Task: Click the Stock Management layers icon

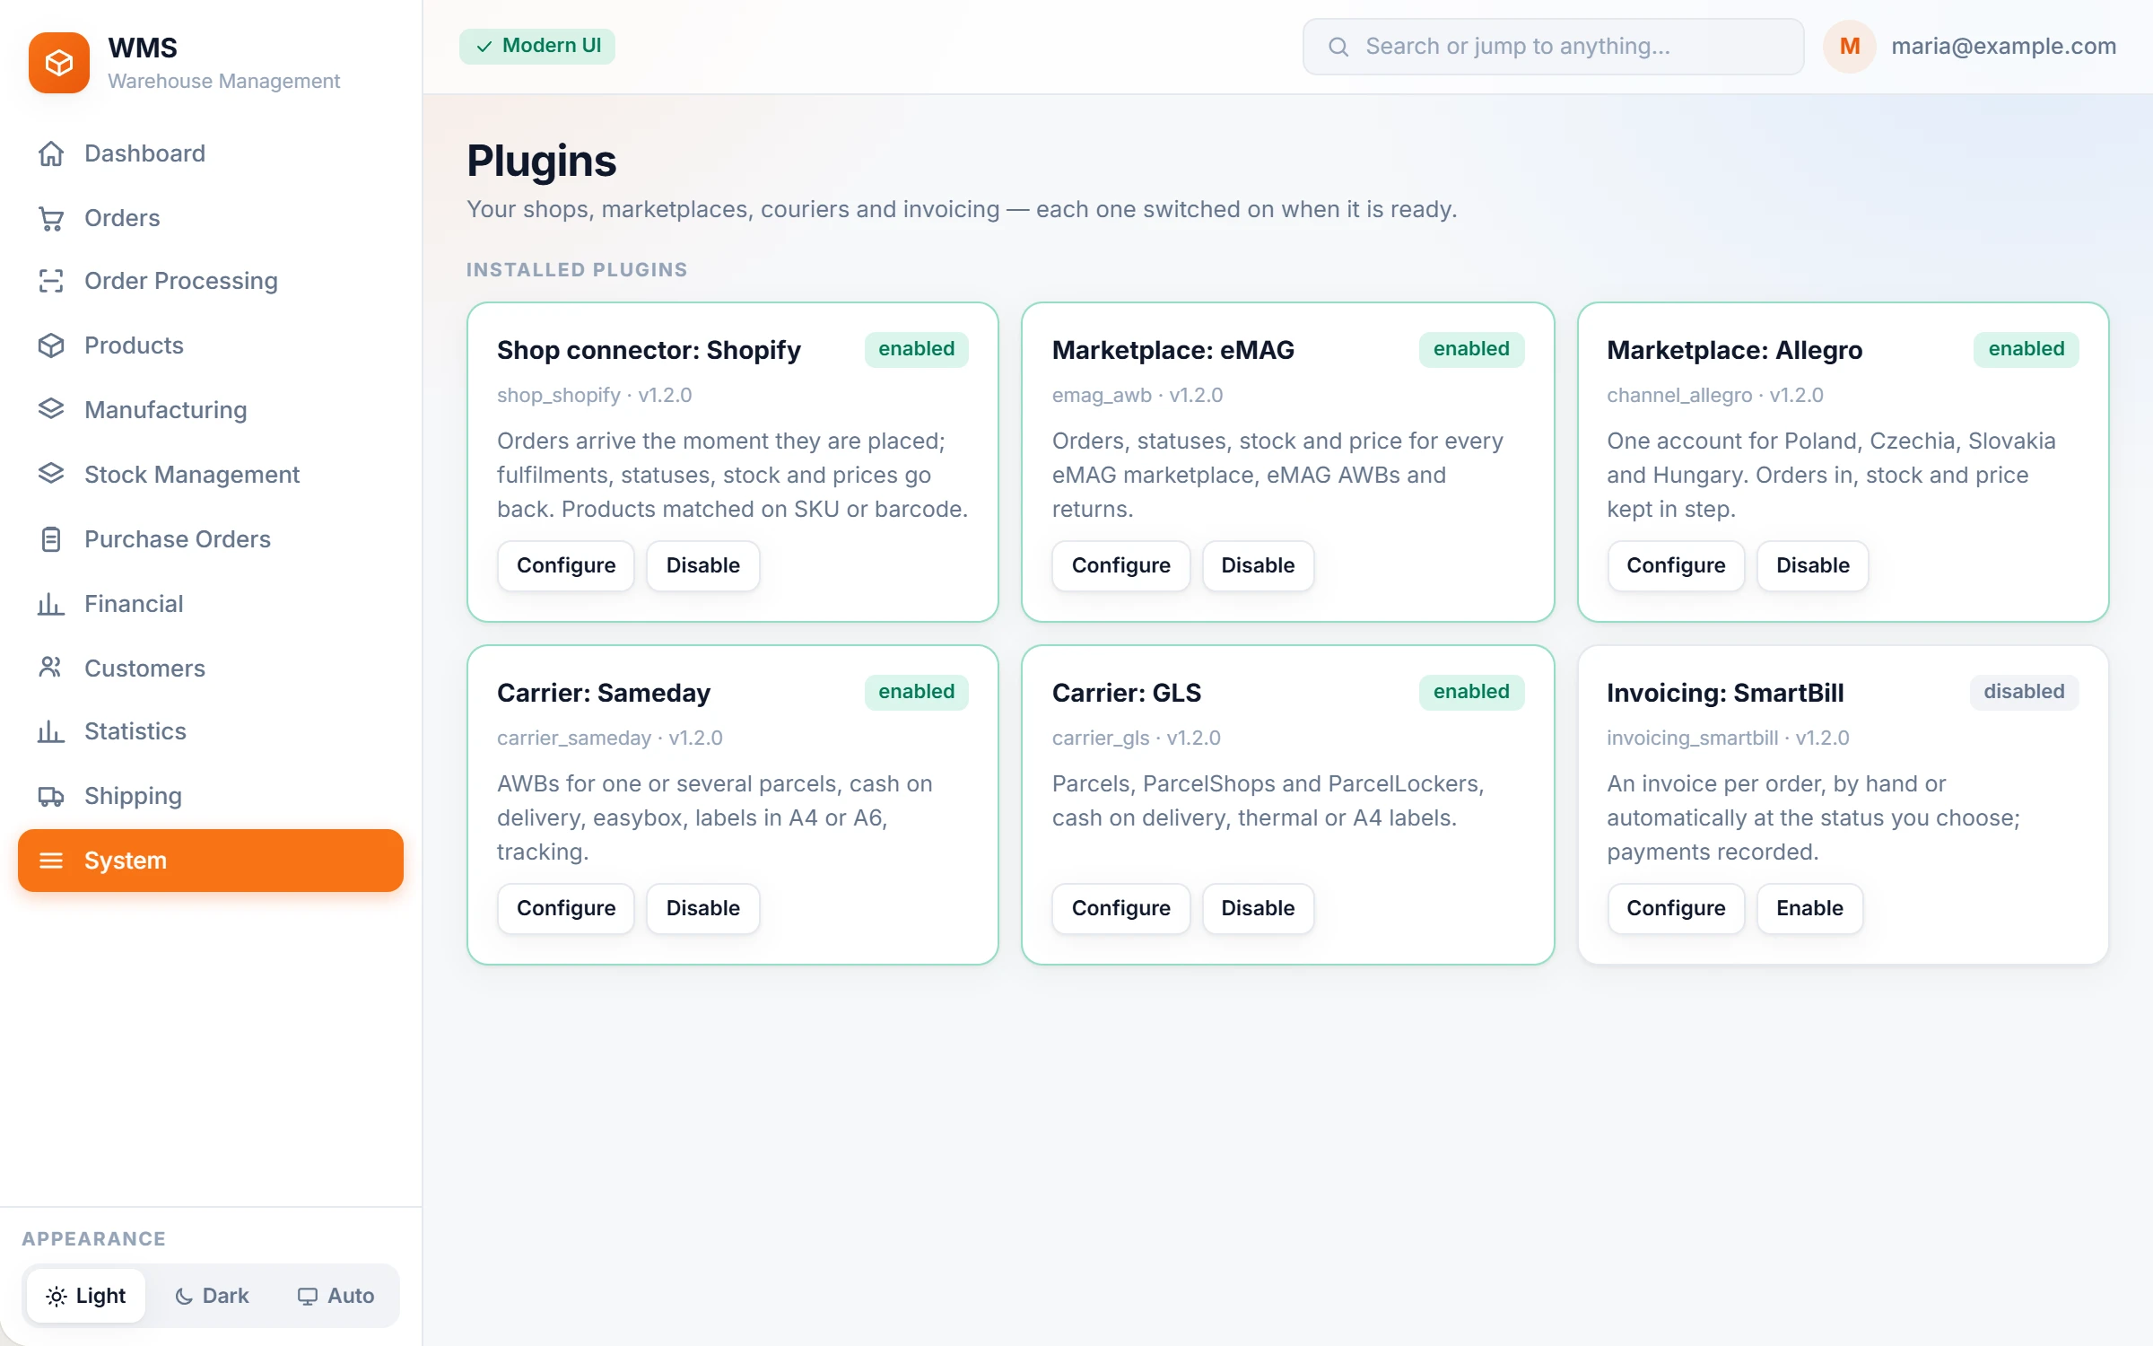Action: pos(51,475)
